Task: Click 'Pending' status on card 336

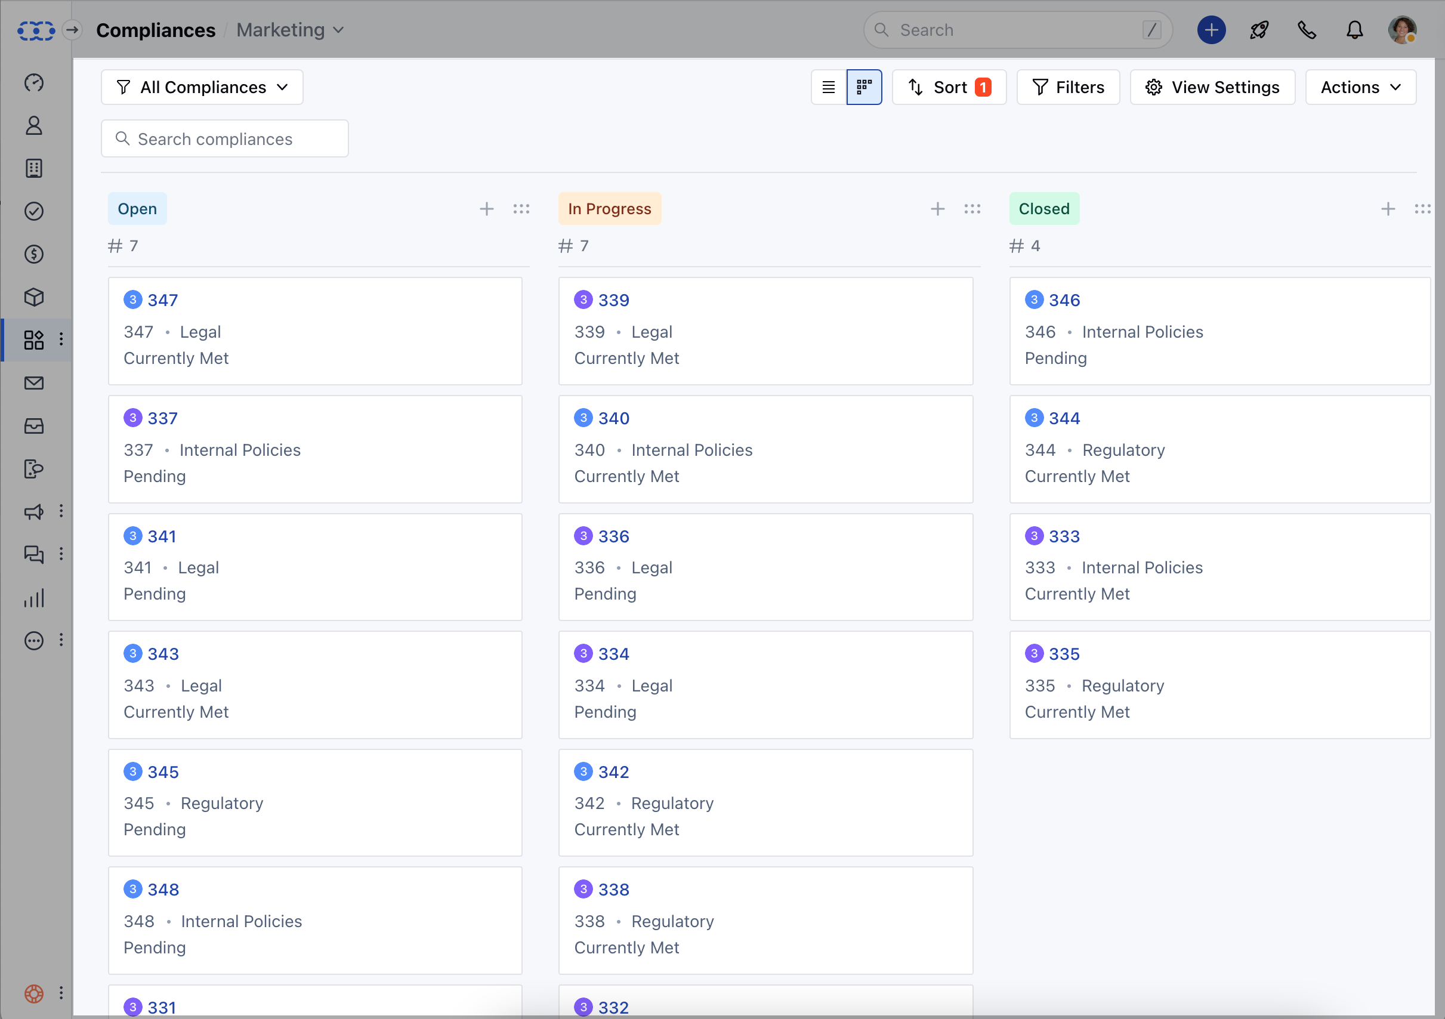Action: point(605,594)
